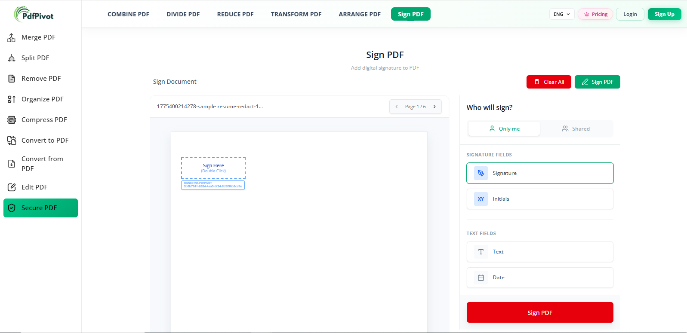
Task: Click the Organize PDF sidebar icon
Action: pyautogui.click(x=12, y=99)
